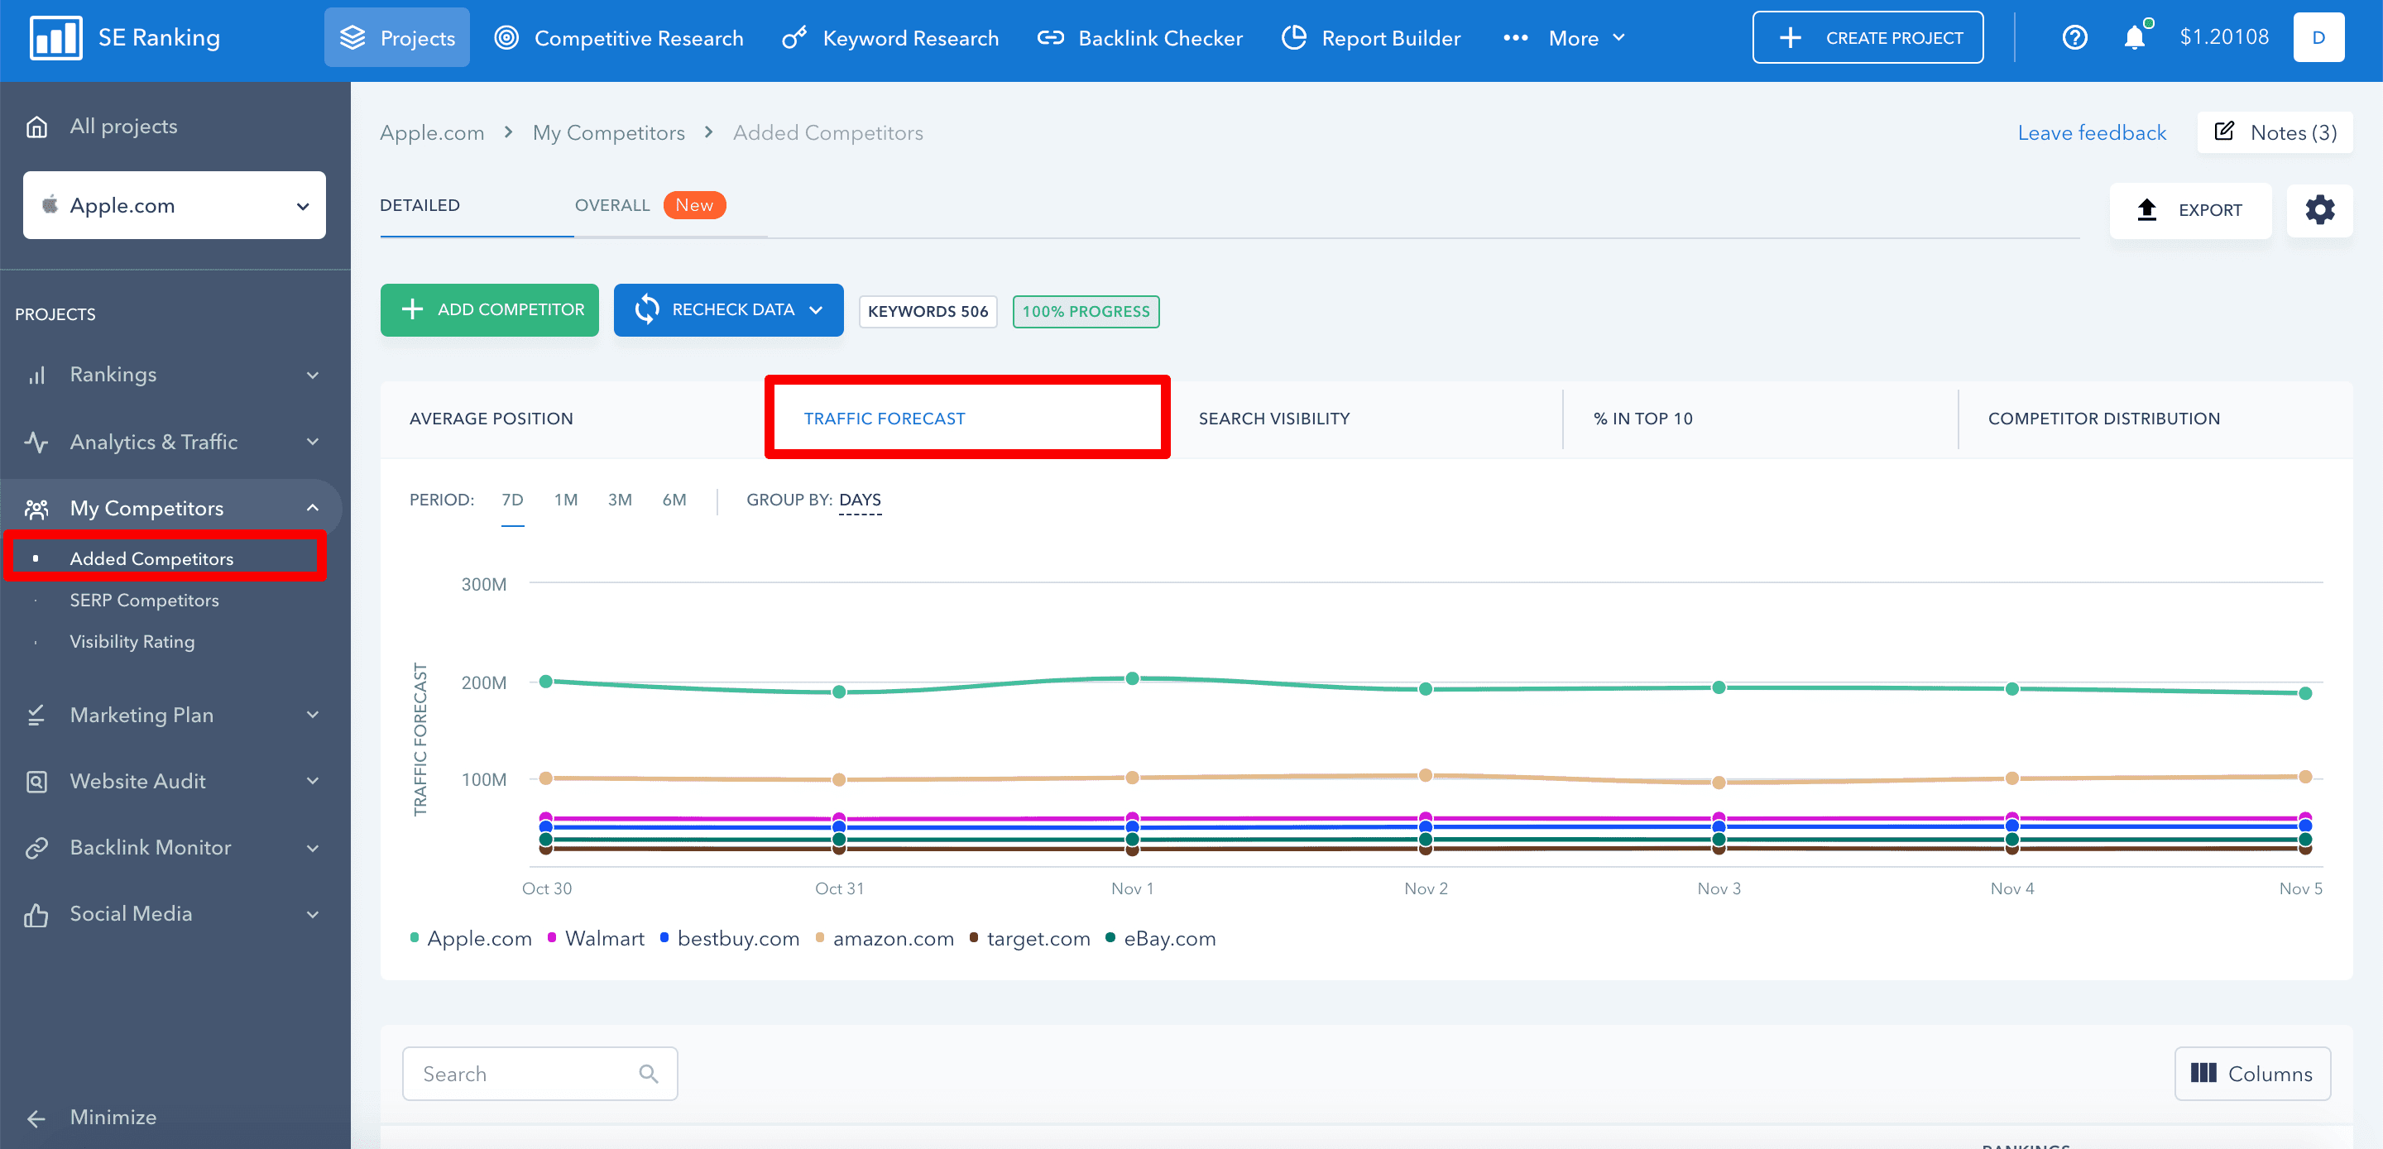Click the Traffic Forecast tab
Image resolution: width=2383 pixels, height=1149 pixels.
[x=885, y=418]
